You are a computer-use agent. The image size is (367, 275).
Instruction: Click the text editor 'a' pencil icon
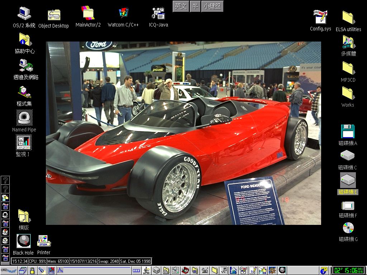click(253, 271)
